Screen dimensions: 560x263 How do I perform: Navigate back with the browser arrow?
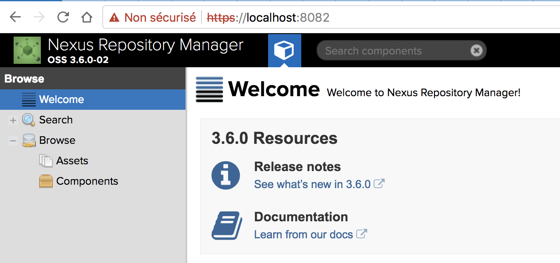(x=15, y=17)
